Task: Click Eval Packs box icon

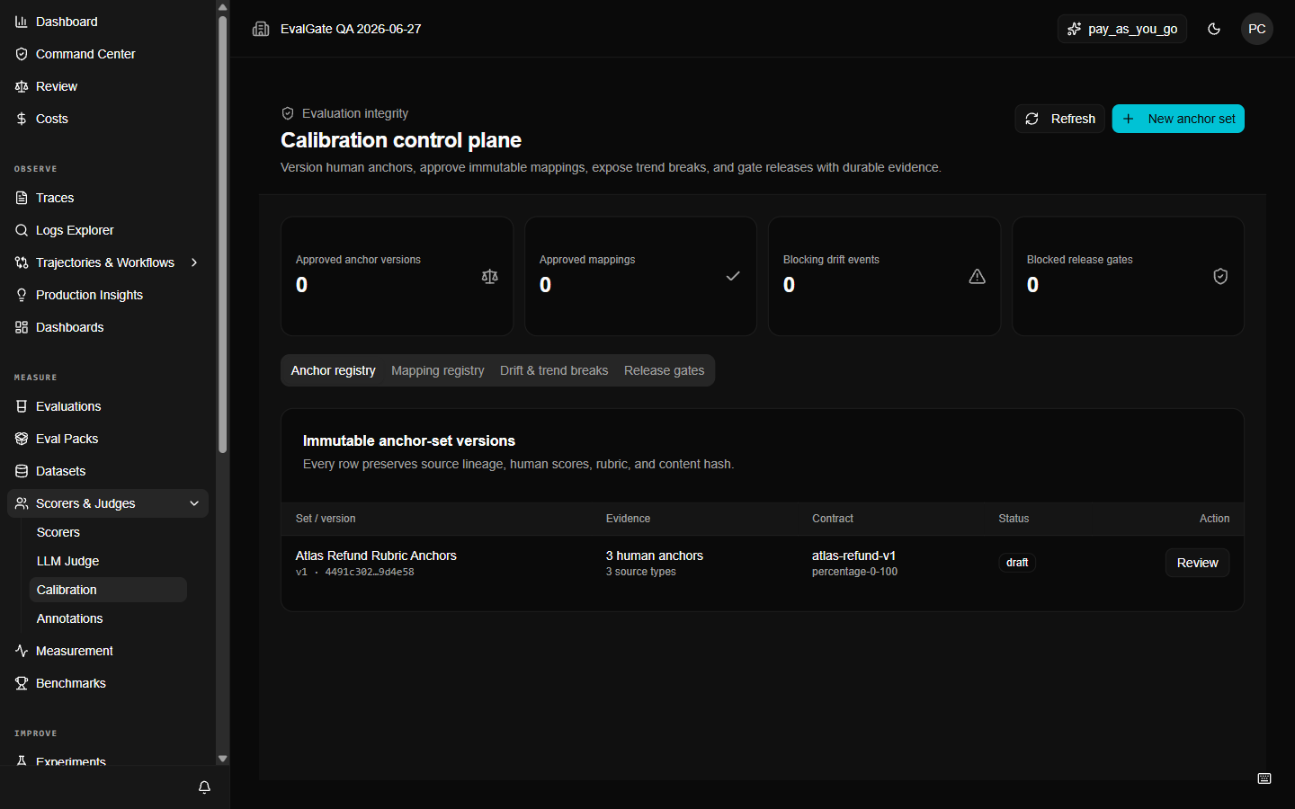Action: pyautogui.click(x=22, y=439)
